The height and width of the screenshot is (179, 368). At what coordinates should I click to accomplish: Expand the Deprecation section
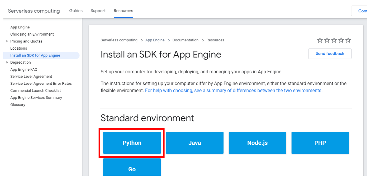pyautogui.click(x=7, y=62)
